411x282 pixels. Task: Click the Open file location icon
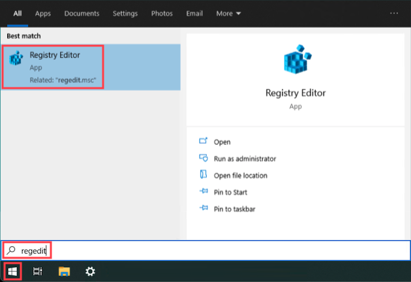(202, 176)
